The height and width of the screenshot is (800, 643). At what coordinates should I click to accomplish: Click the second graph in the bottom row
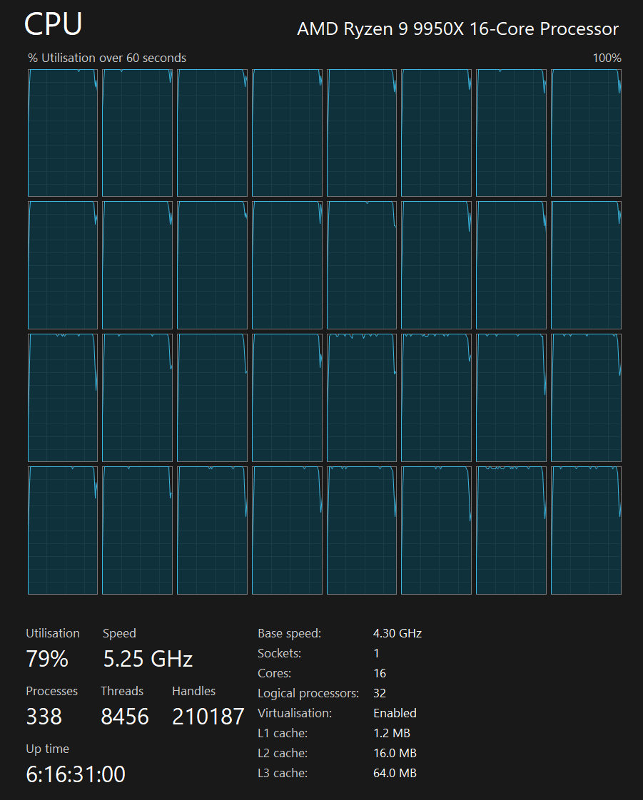coord(138,530)
